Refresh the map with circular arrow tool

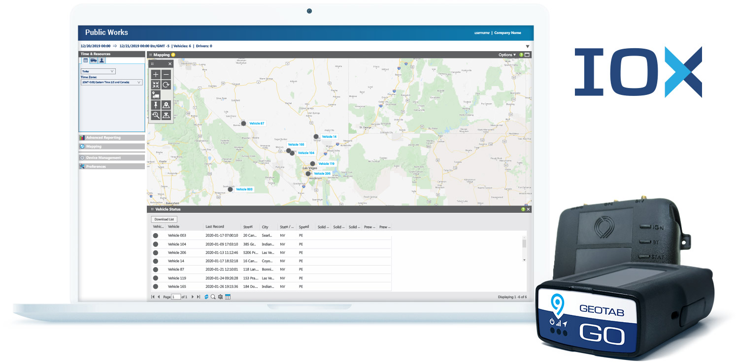(167, 85)
